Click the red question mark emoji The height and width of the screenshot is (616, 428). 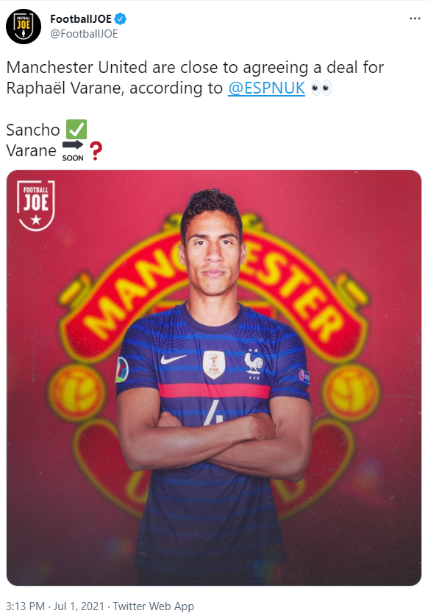96,151
